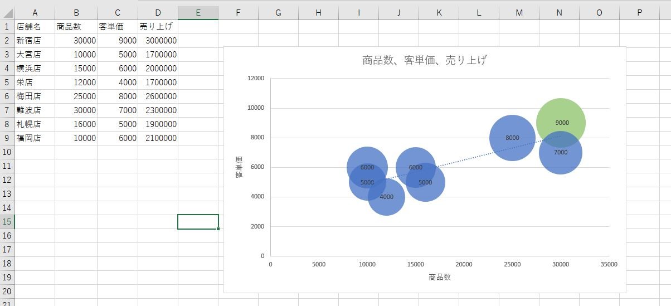Select row header 21
Viewport: 671px width, 306px height.
click(7, 302)
